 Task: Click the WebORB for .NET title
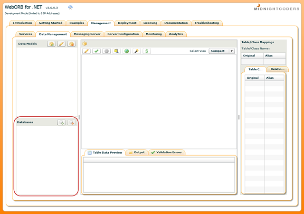23,7
